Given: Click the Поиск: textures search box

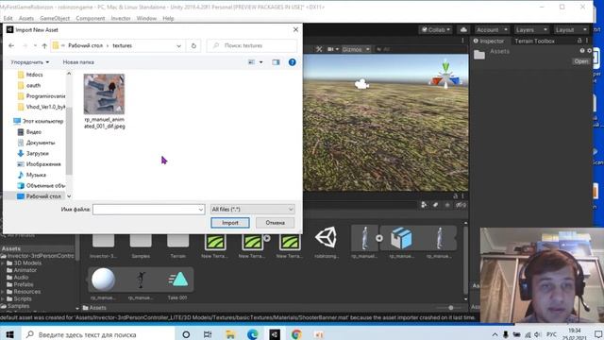Looking at the screenshot, I should tap(252, 45).
